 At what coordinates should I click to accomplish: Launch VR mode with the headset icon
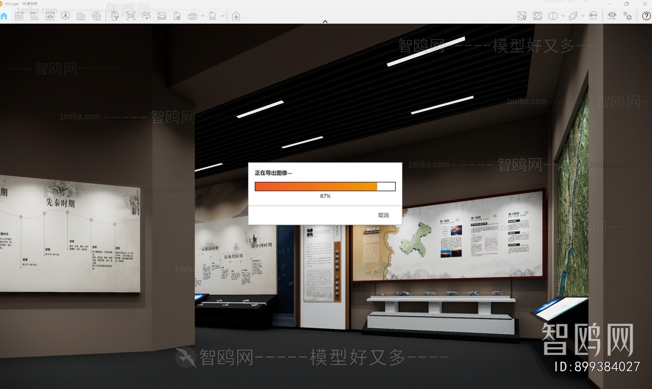(593, 16)
